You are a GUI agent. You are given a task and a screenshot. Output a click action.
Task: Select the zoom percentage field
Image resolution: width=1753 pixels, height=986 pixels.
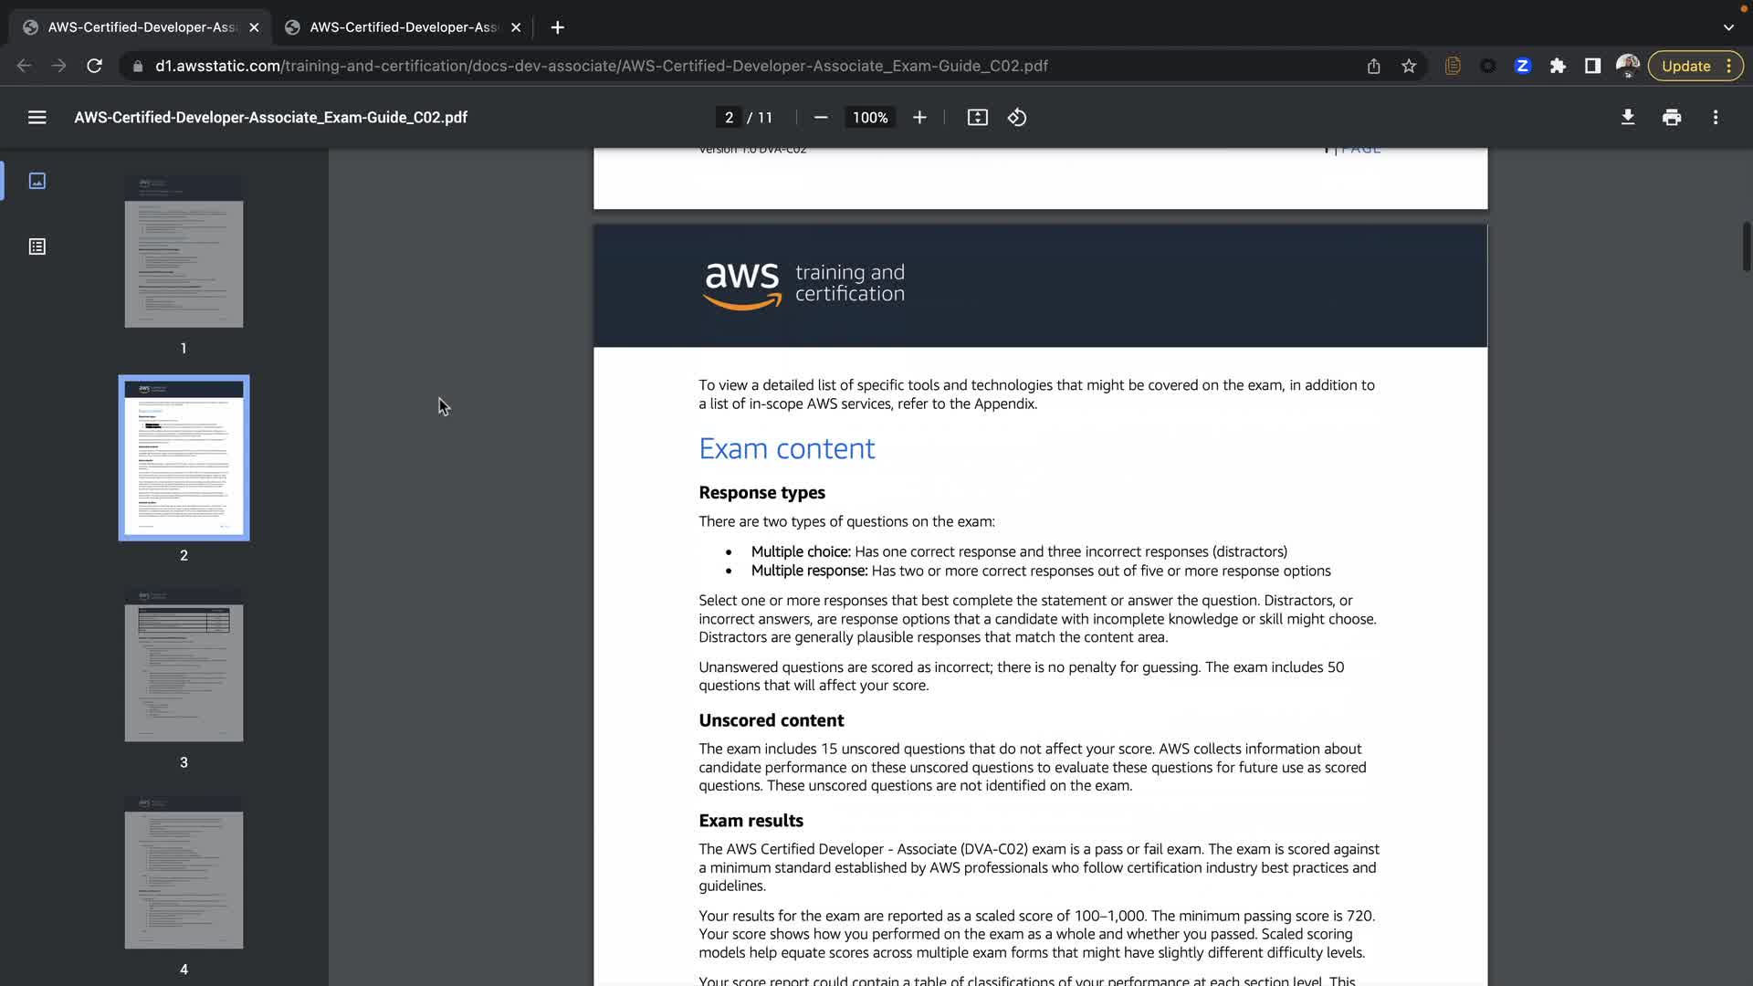(x=869, y=118)
